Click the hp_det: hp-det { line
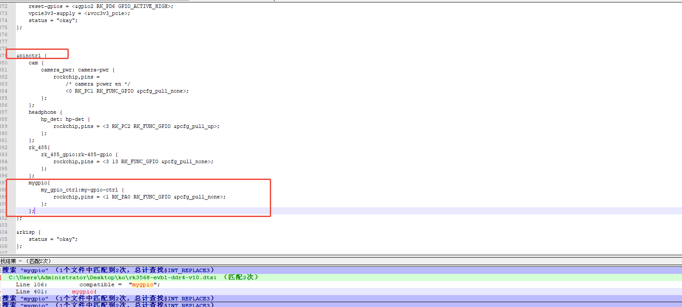Screen dimensions: 682x307 pos(66,119)
